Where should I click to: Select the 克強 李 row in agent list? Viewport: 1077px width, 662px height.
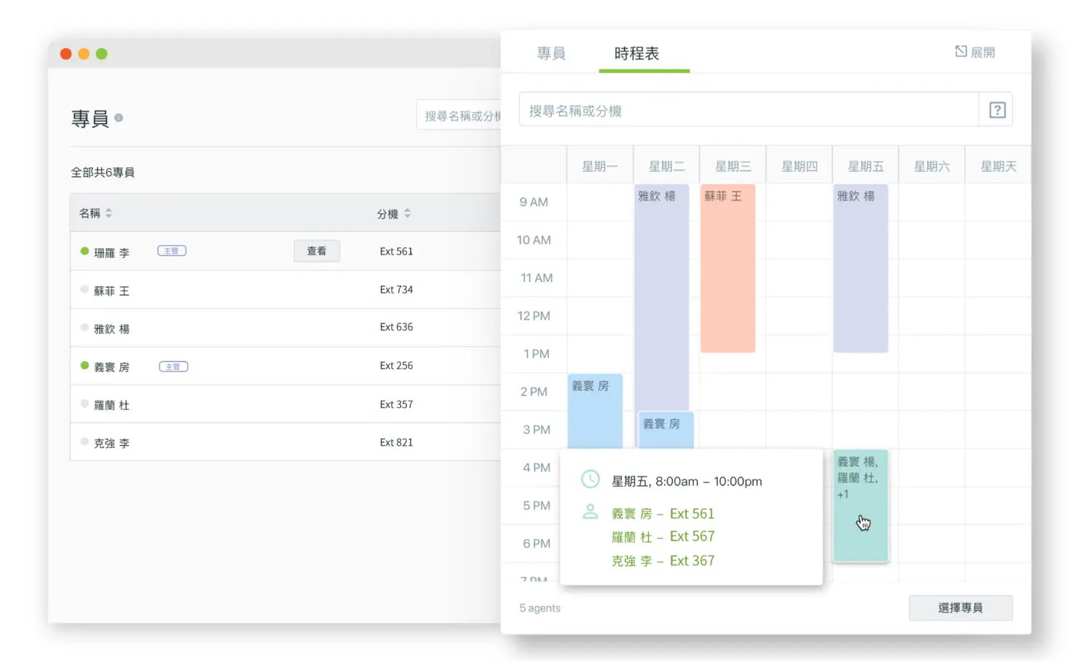pyautogui.click(x=284, y=442)
